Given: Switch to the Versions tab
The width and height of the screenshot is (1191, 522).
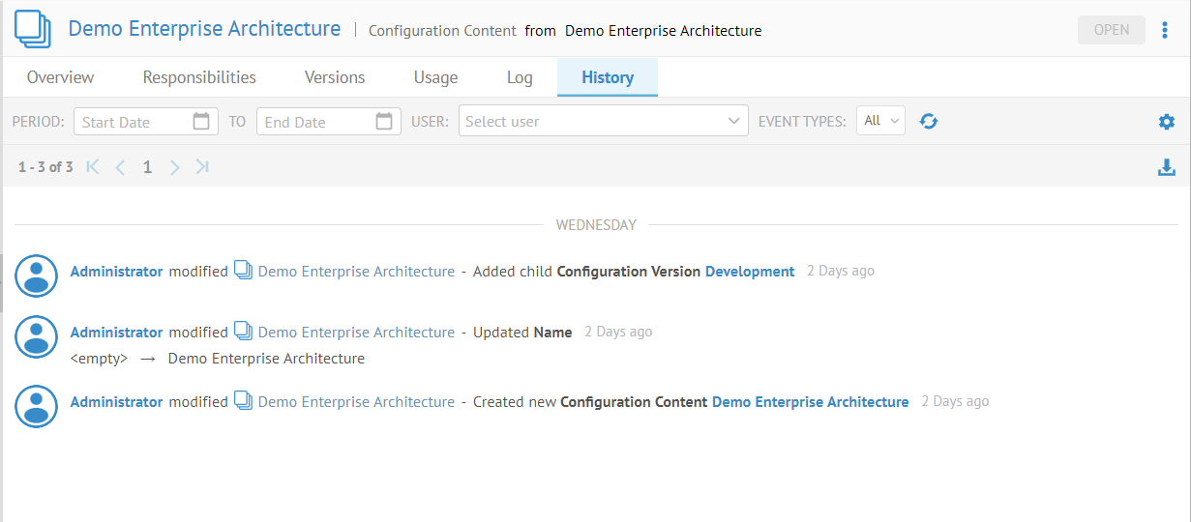Looking at the screenshot, I should (x=335, y=77).
